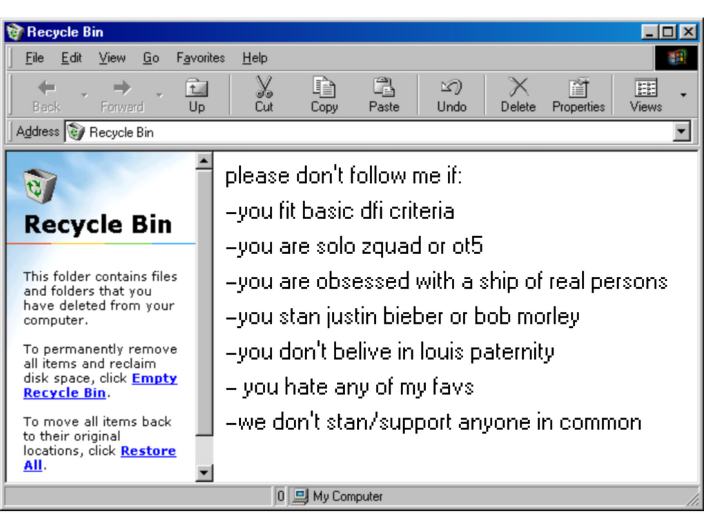Open the View menu
This screenshot has width=704, height=526.
coord(112,58)
